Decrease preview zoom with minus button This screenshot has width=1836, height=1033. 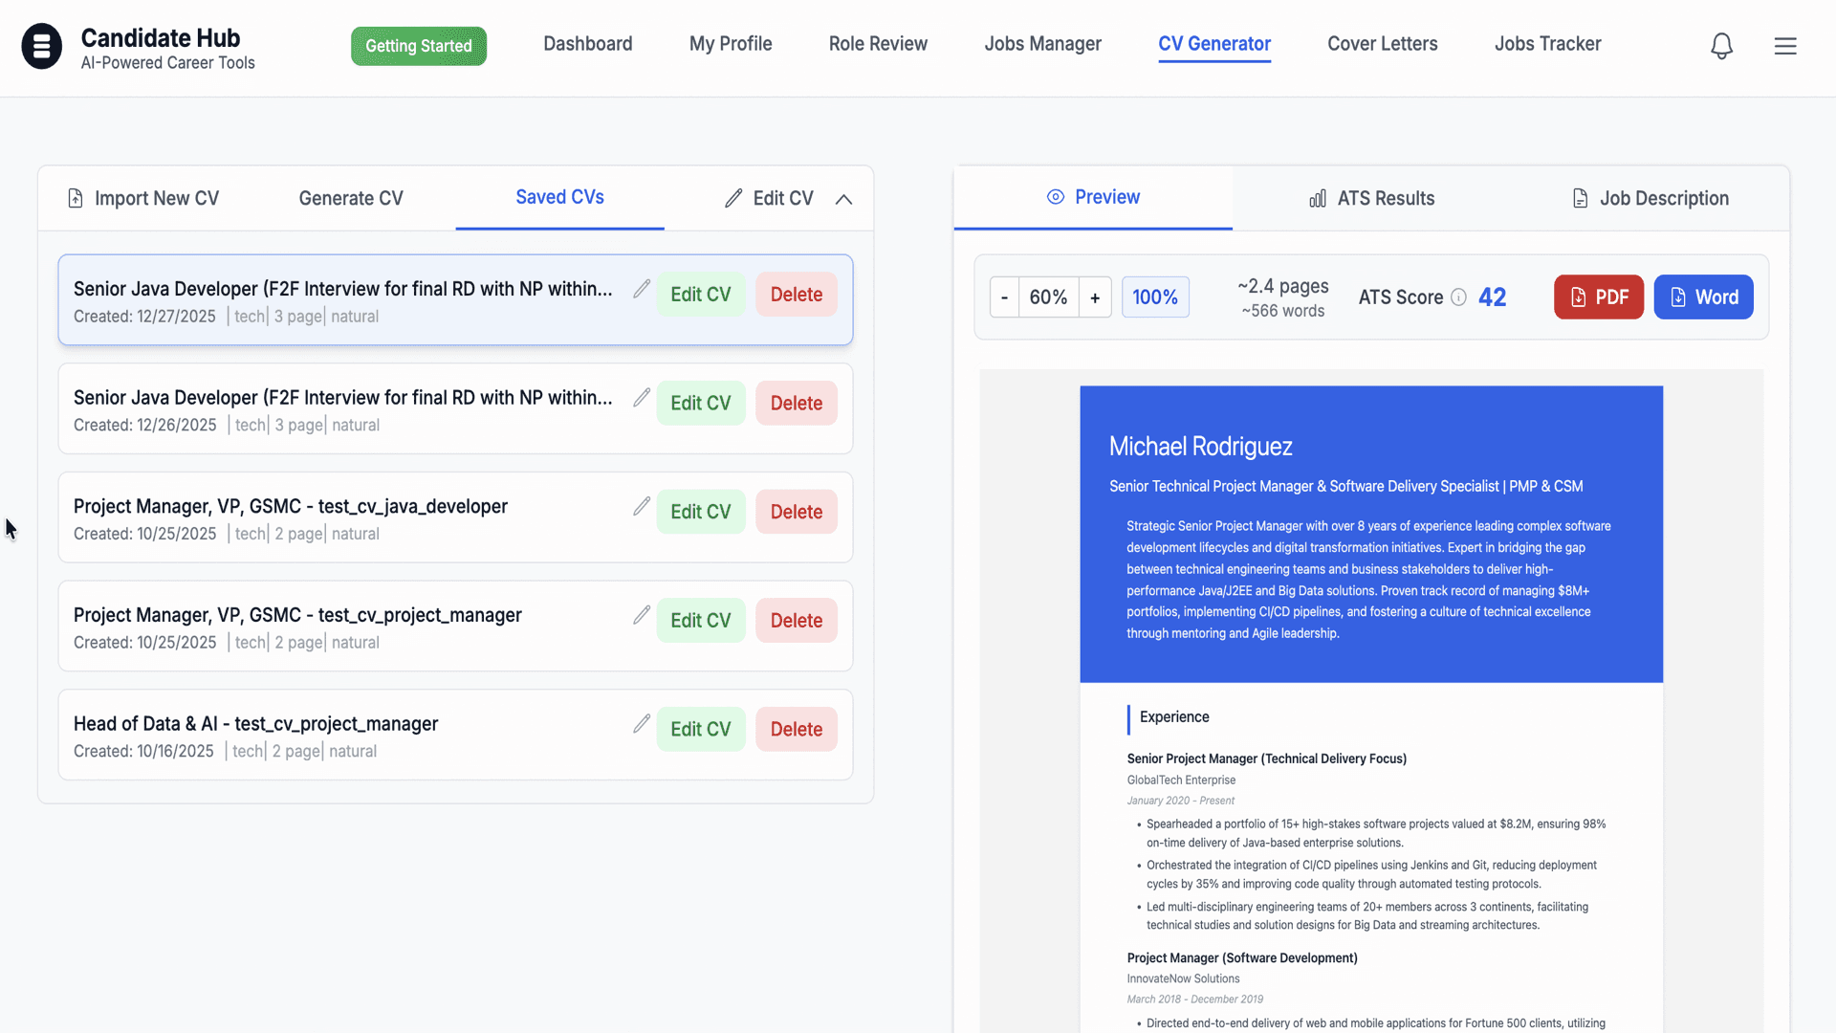tap(1004, 297)
